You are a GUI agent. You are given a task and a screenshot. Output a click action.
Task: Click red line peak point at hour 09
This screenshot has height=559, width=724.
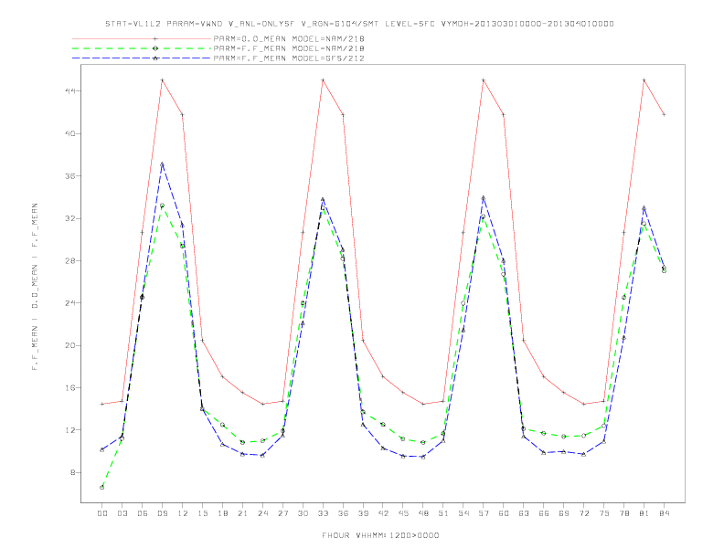click(162, 80)
